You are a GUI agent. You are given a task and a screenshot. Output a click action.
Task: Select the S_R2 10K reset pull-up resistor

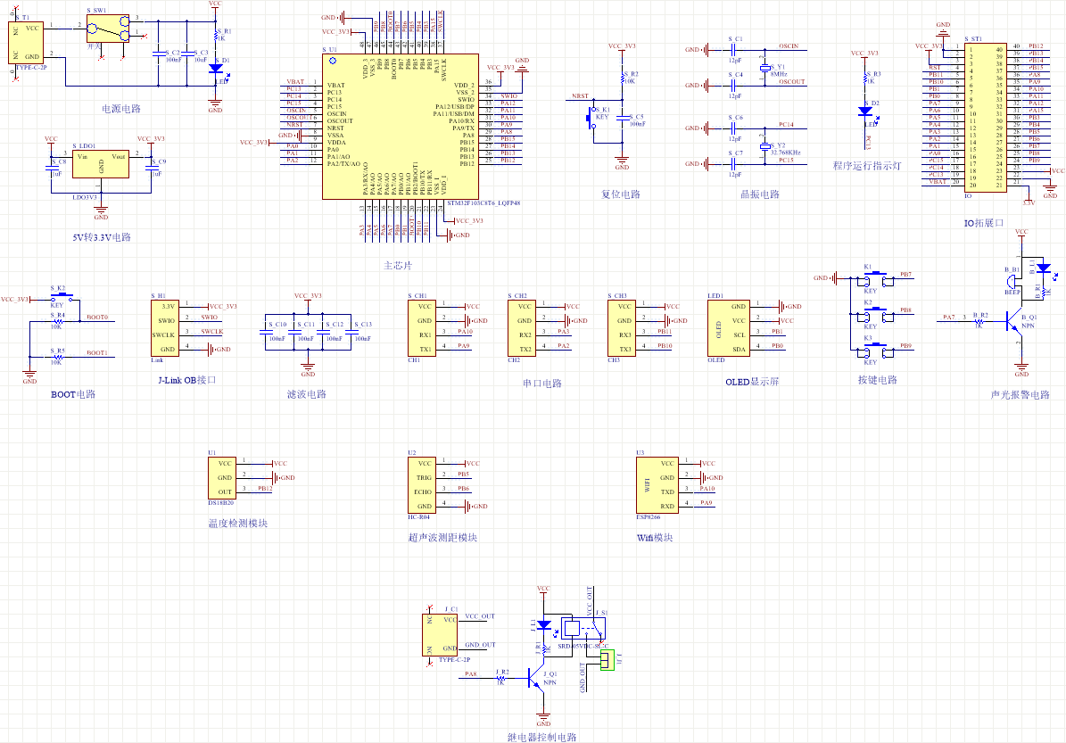click(622, 78)
